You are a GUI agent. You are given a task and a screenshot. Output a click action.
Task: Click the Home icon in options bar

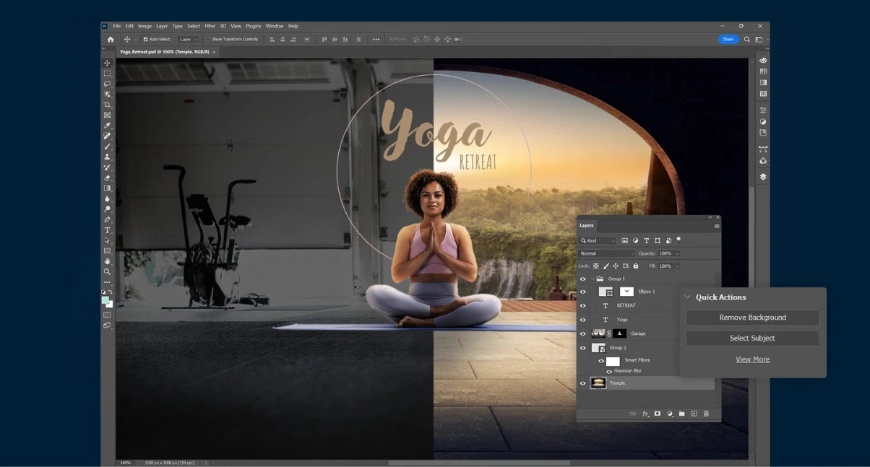tap(111, 39)
